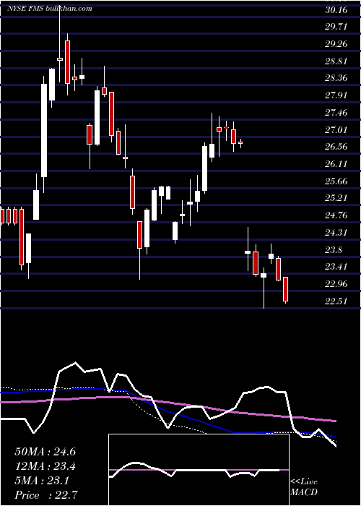This screenshot has height=506, width=361.
Task: Click the Price : 22.7 readout
Action: tap(45, 495)
